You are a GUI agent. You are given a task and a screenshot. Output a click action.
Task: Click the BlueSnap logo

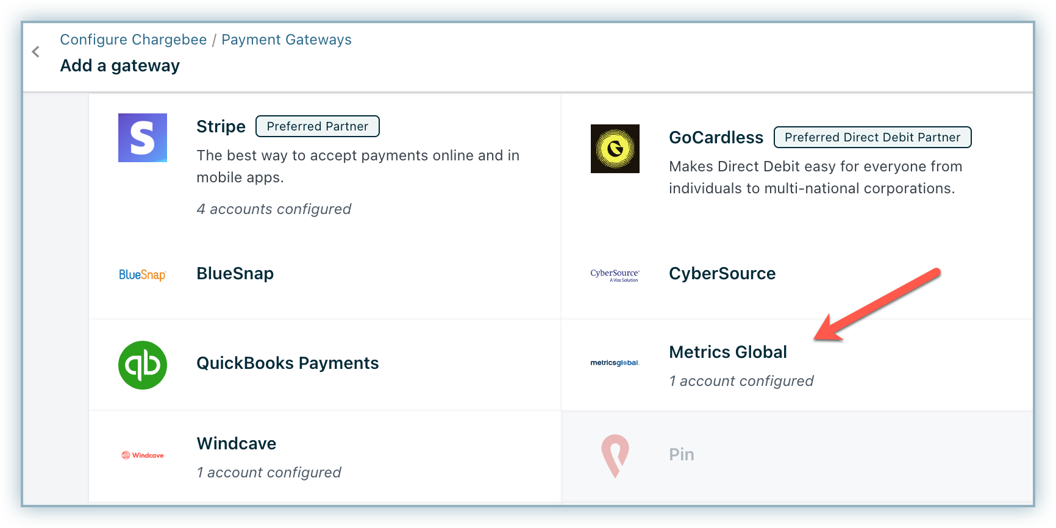click(142, 274)
